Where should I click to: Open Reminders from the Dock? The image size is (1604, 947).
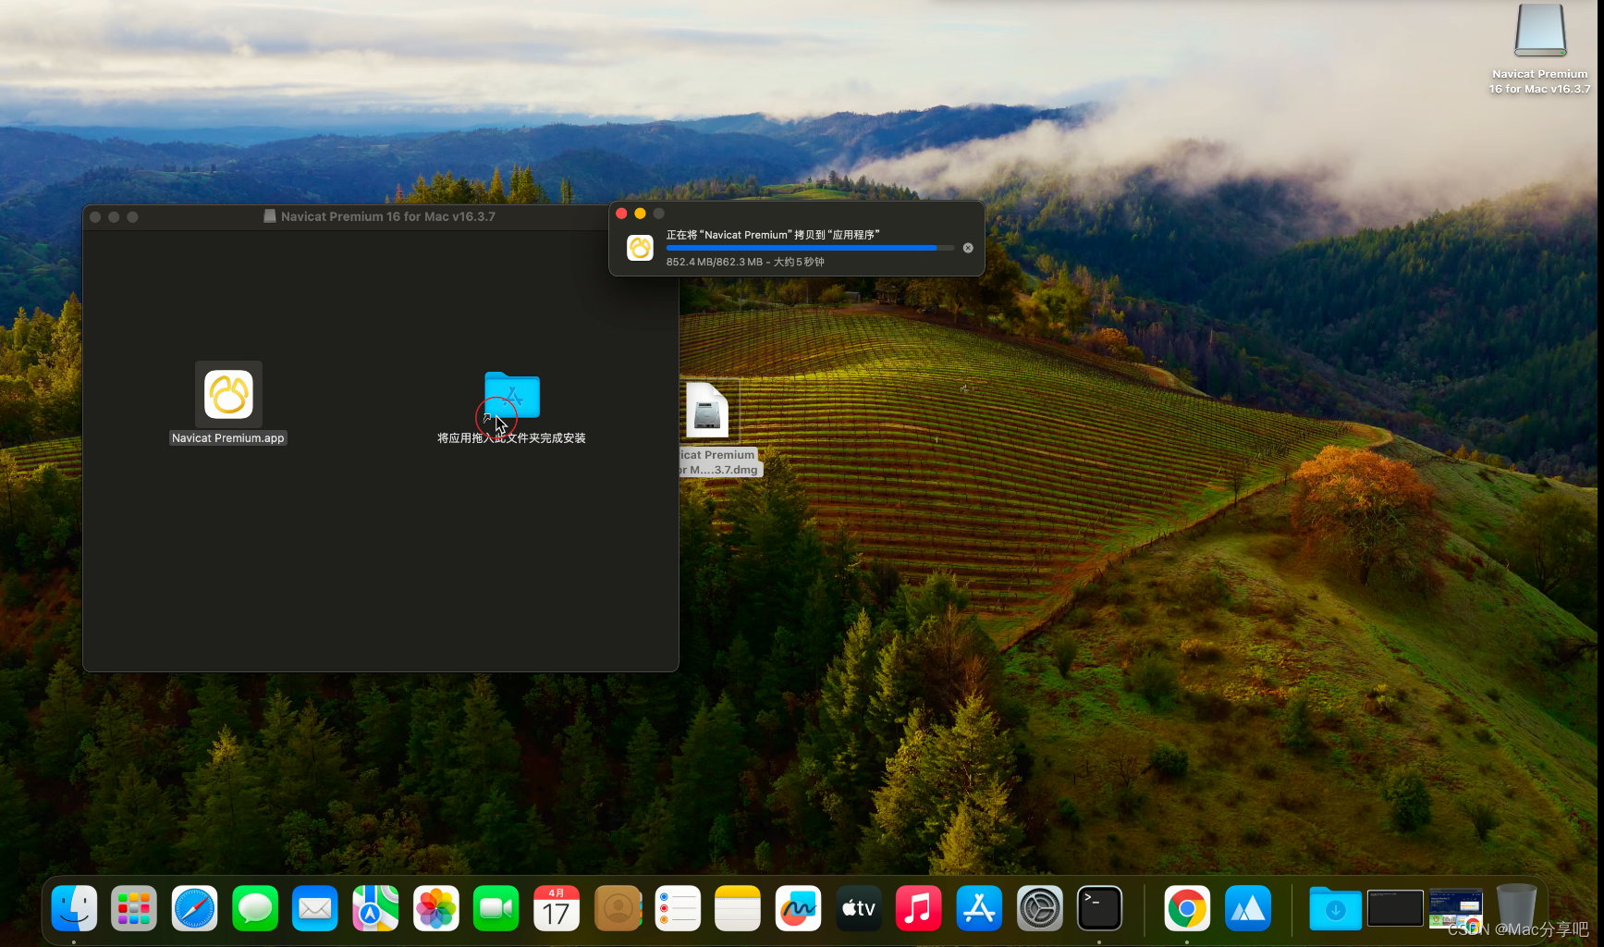click(678, 908)
